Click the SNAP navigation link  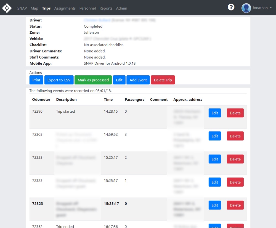coord(22,8)
